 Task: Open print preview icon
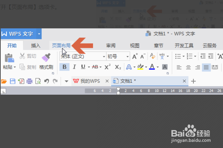38,81
